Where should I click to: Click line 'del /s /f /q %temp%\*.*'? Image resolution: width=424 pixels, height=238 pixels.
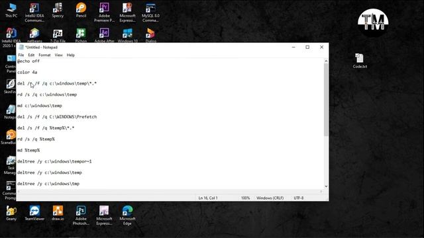pyautogui.click(x=46, y=128)
